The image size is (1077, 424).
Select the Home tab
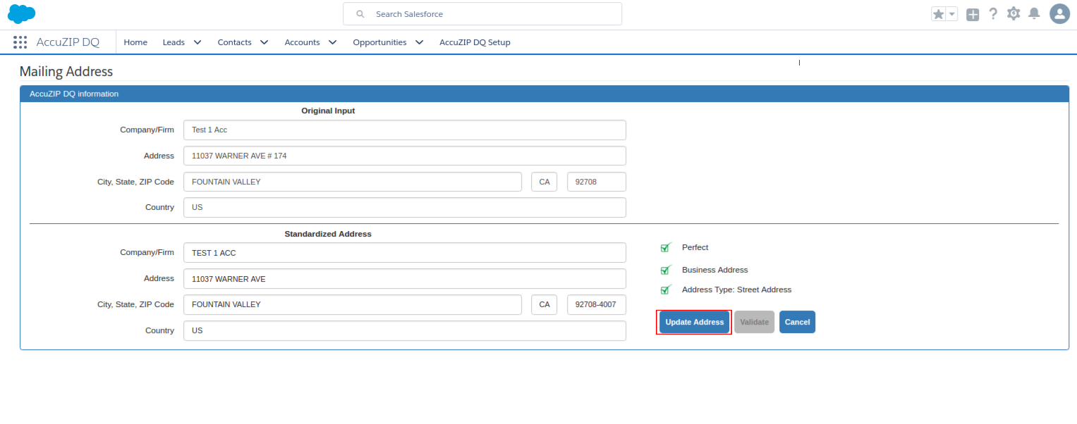tap(135, 42)
